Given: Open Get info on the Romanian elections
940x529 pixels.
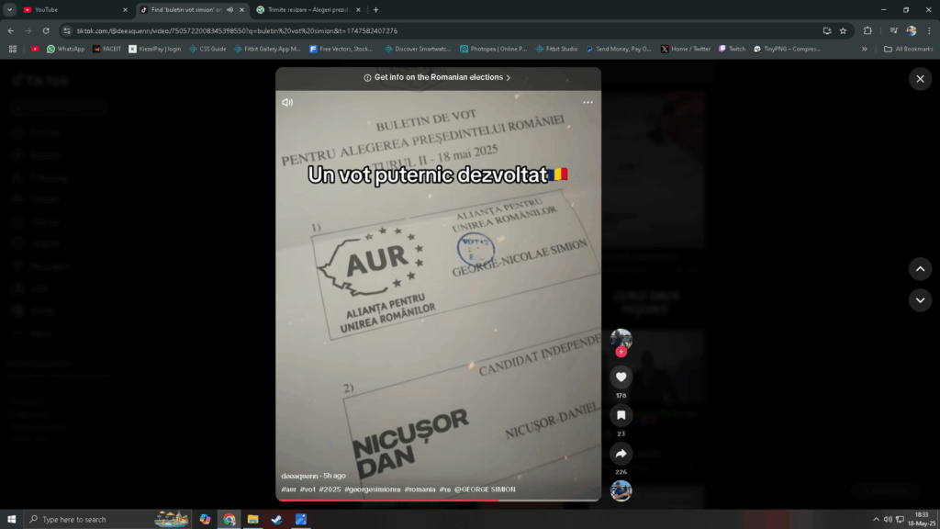Looking at the screenshot, I should pos(438,77).
